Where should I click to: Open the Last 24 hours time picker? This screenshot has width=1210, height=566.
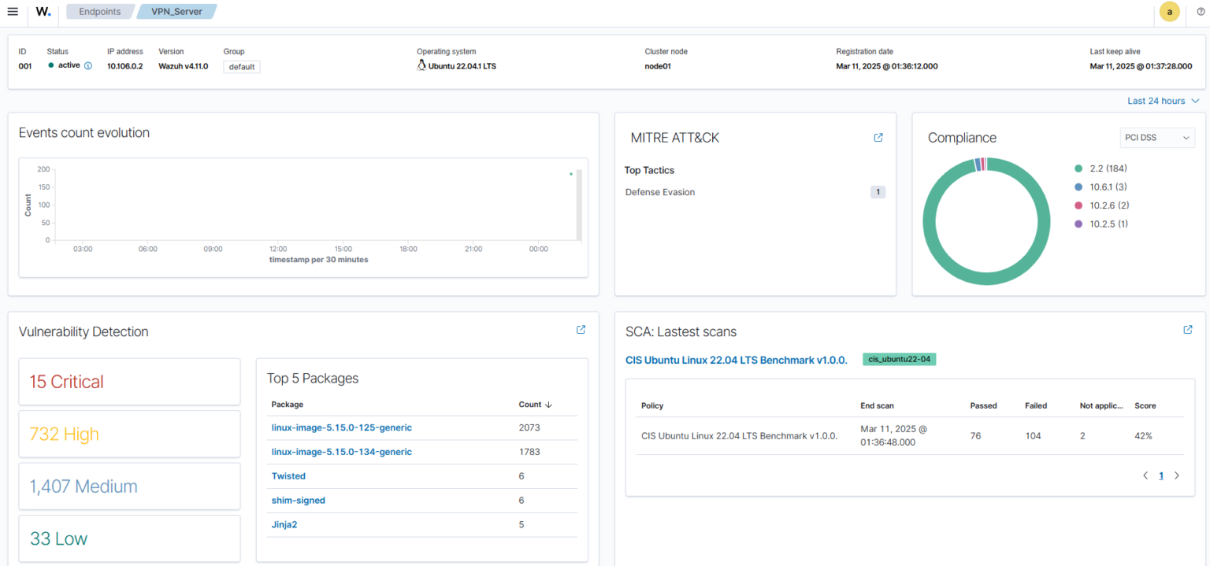1164,101
